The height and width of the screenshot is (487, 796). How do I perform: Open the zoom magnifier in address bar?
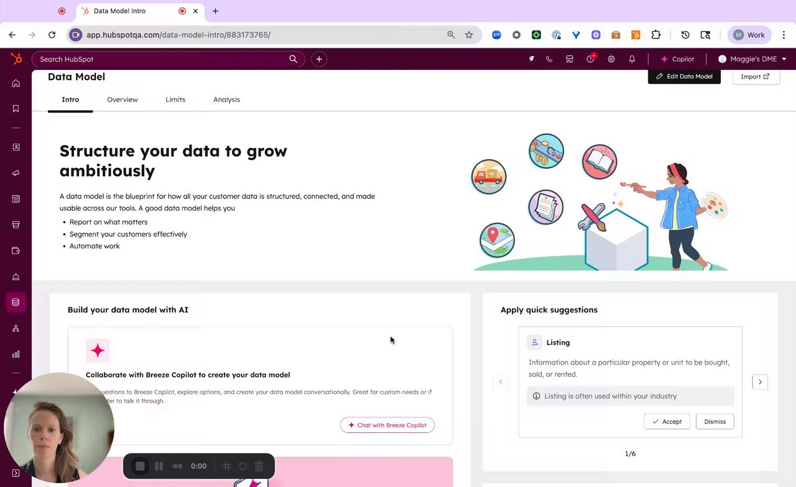click(451, 35)
